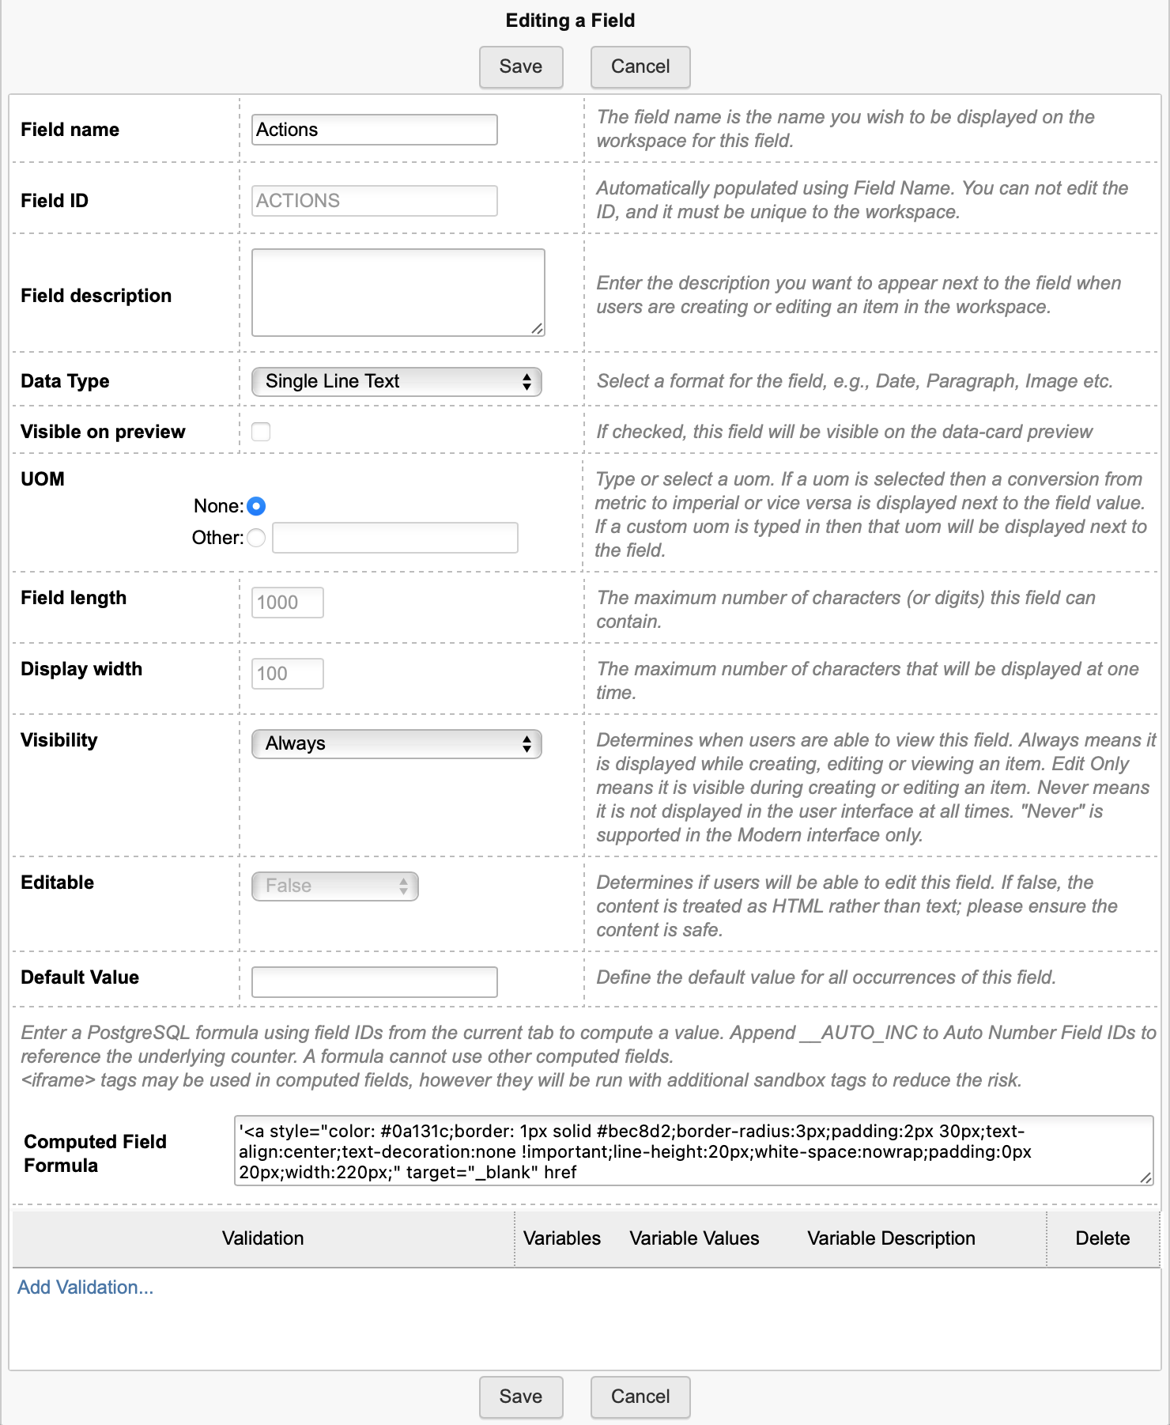Click the top Cancel button

click(640, 67)
